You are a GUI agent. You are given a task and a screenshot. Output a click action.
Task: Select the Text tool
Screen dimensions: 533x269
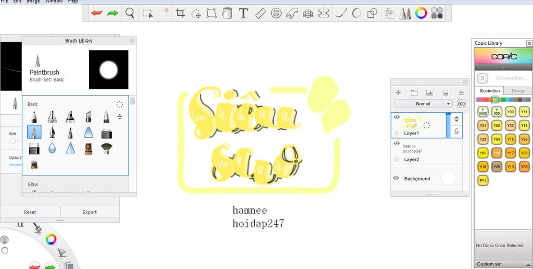[243, 13]
